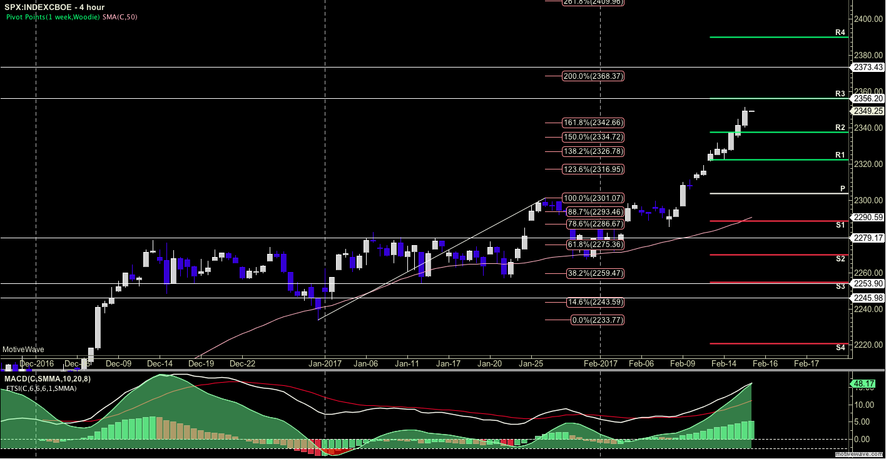The image size is (886, 459).
Task: Click the 138.2%(2326.78) Fibonacci label
Action: 593,151
